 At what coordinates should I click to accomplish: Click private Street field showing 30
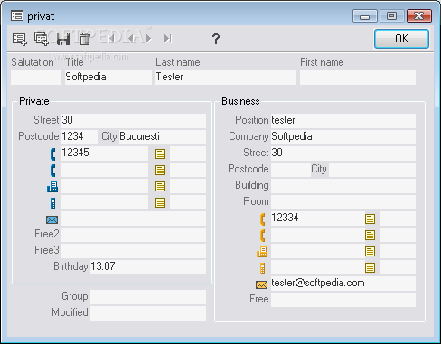(x=134, y=121)
